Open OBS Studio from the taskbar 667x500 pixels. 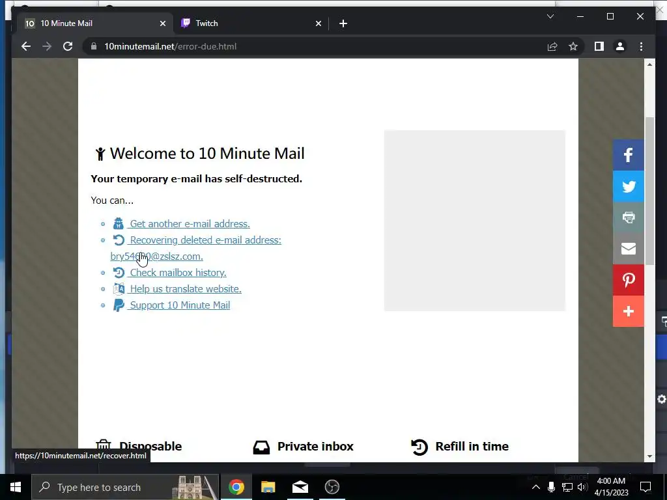pos(332,487)
